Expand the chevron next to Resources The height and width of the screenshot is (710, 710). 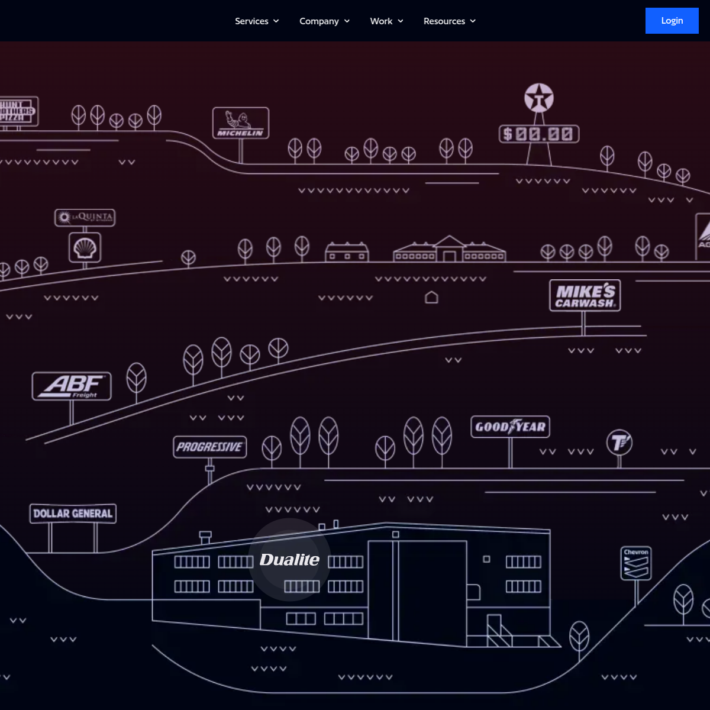click(x=473, y=21)
